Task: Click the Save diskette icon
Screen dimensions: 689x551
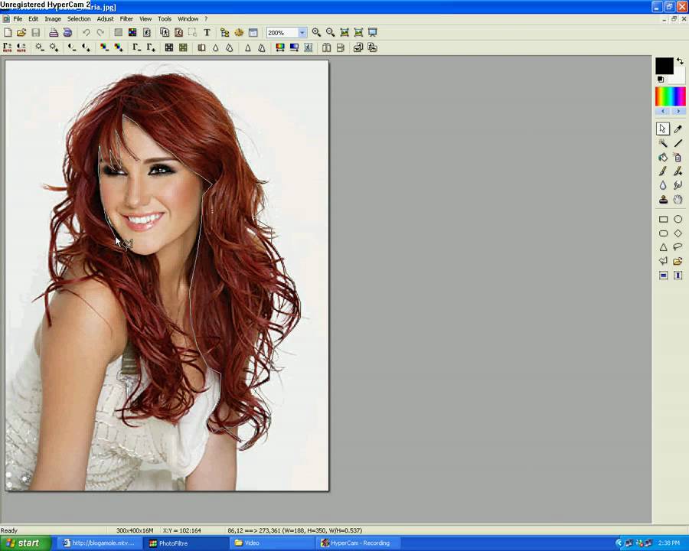Action: (35, 32)
